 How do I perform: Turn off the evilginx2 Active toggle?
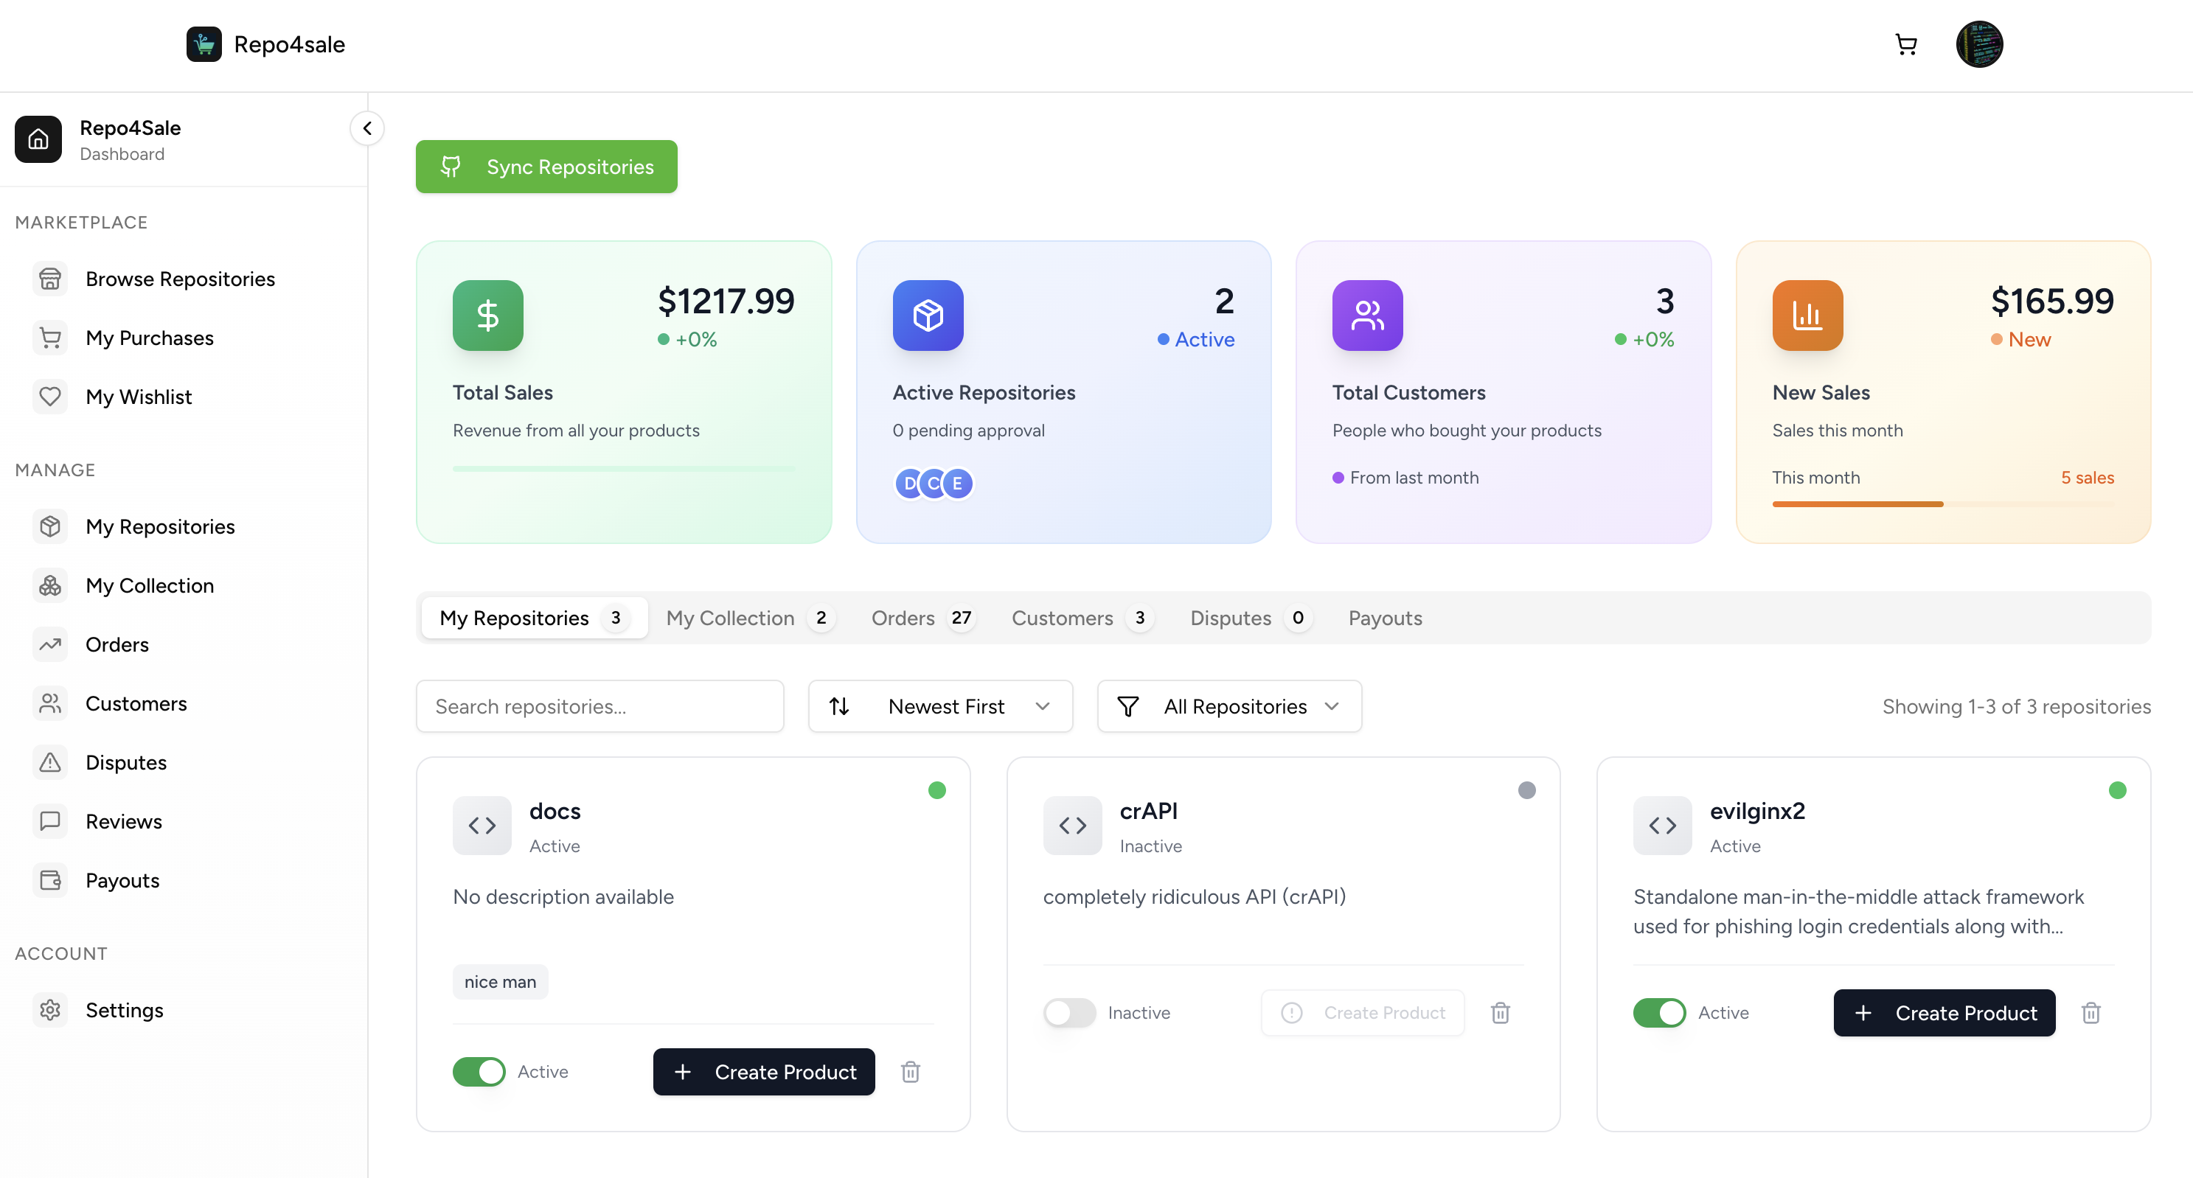(x=1658, y=1012)
